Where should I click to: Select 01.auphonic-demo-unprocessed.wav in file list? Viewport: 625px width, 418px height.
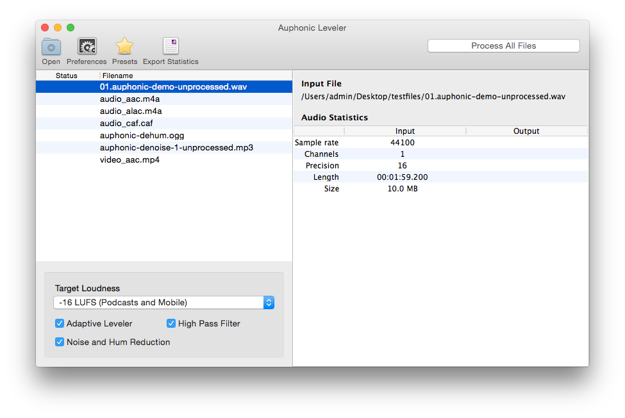pos(164,87)
